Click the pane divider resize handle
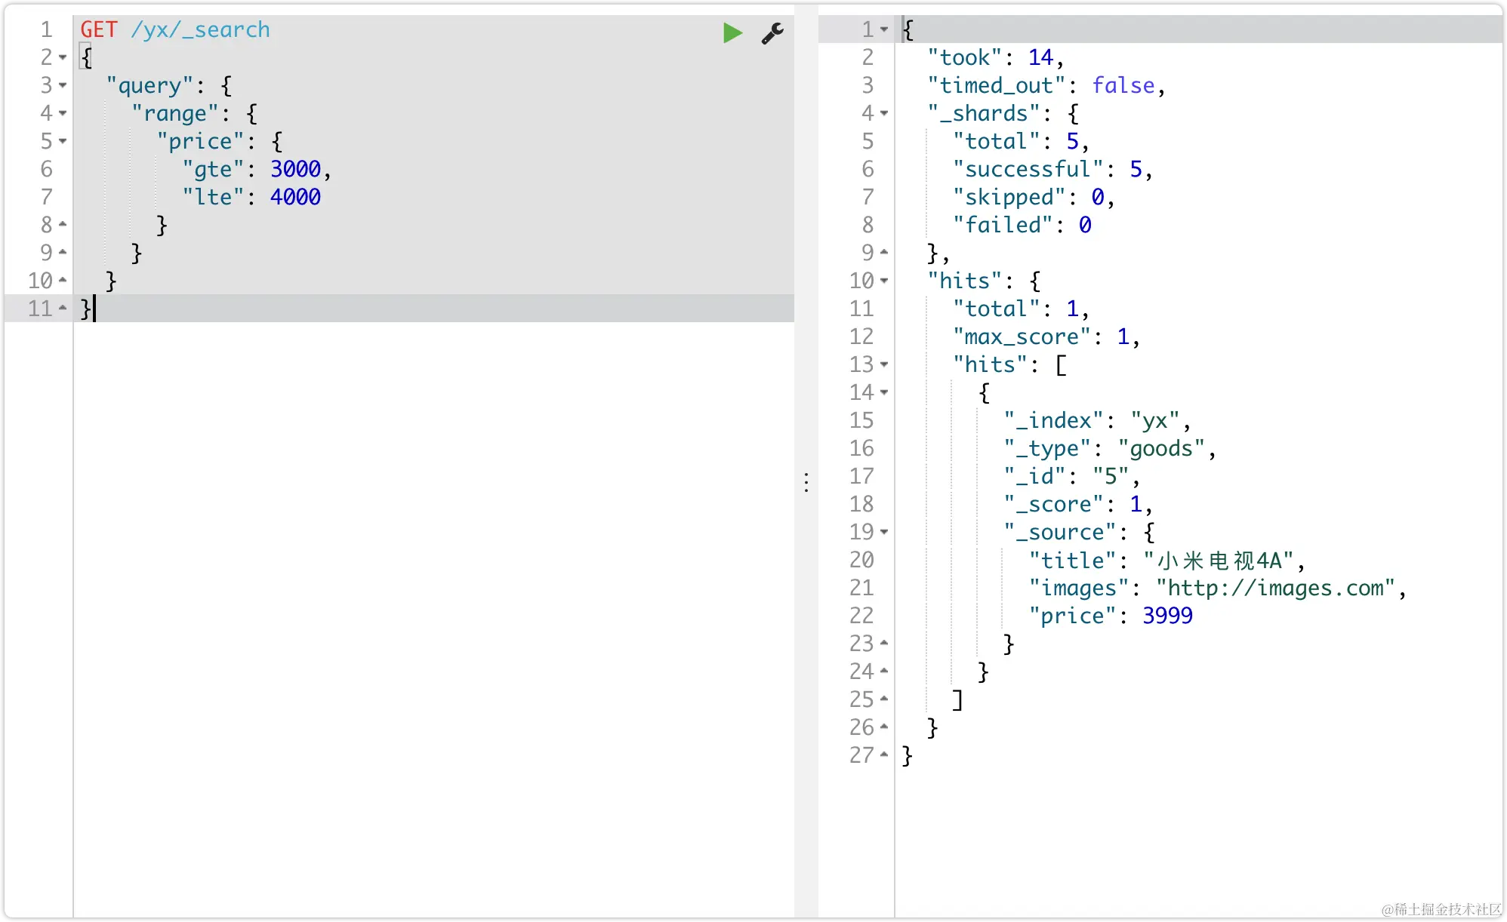Screen dimensions: 1507x922 [806, 482]
